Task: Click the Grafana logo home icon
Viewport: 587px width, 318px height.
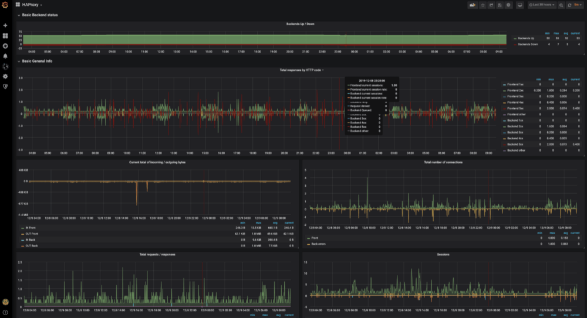Action: coord(5,5)
